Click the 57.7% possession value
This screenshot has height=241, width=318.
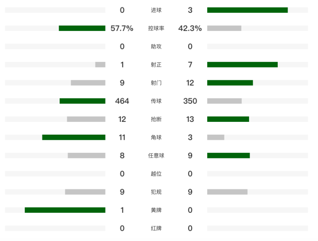click(122, 28)
